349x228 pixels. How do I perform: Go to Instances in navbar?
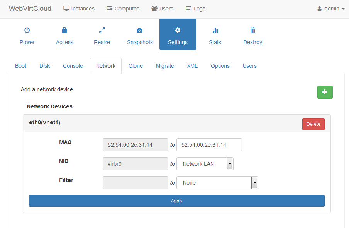79,9
